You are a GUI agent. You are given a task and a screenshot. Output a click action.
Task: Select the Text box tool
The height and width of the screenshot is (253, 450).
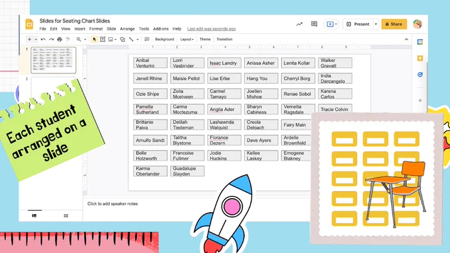pyautogui.click(x=103, y=39)
